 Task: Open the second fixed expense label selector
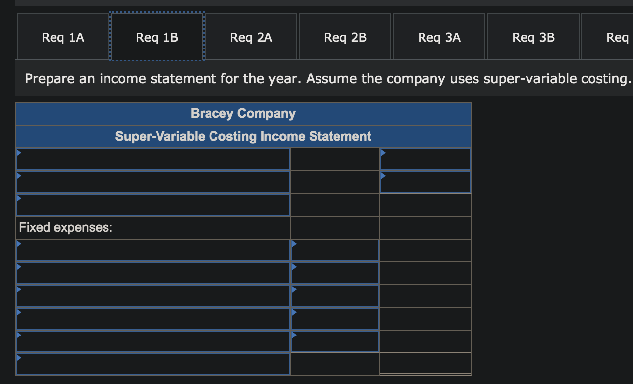click(154, 273)
